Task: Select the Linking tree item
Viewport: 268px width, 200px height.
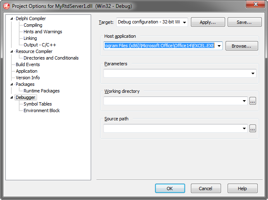Action: [x=30, y=38]
